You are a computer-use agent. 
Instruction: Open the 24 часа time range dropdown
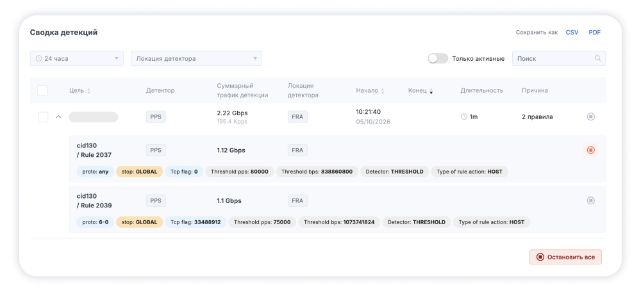(77, 58)
